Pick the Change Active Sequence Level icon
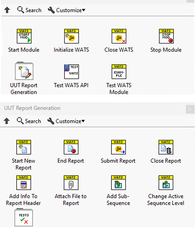This screenshot has width=196, height=233. pos(166,183)
